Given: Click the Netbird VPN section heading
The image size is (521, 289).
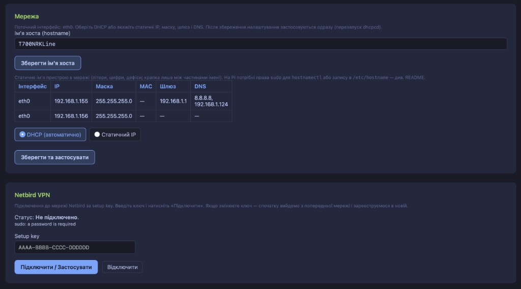Looking at the screenshot, I should (32, 195).
